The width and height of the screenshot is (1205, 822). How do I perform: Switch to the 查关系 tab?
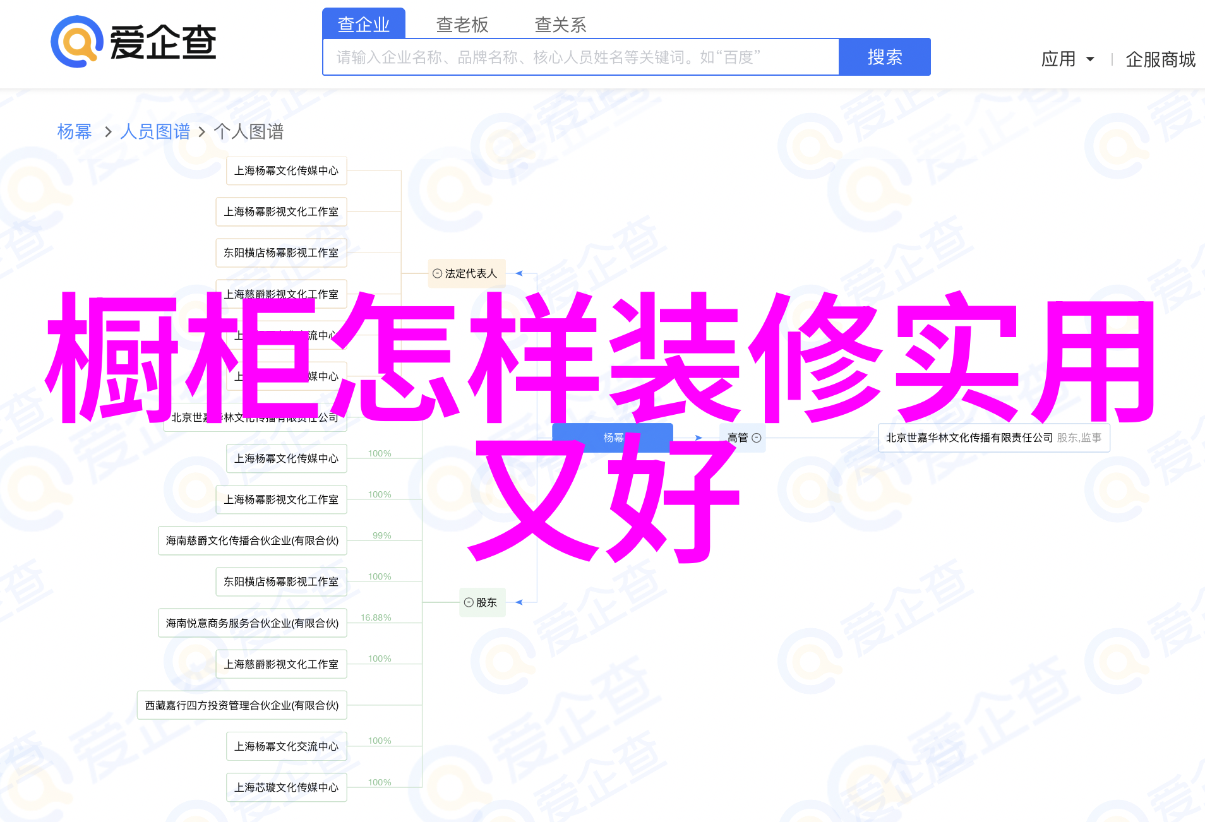pyautogui.click(x=561, y=25)
